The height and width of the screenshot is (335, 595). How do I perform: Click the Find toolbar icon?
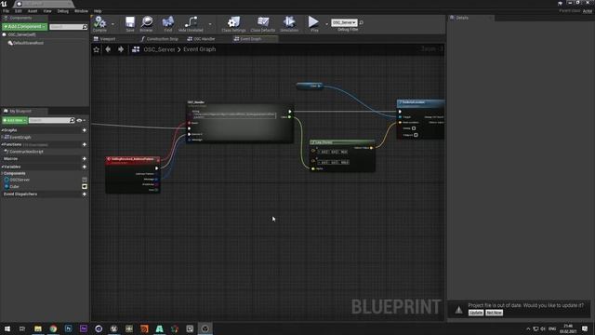tap(168, 23)
